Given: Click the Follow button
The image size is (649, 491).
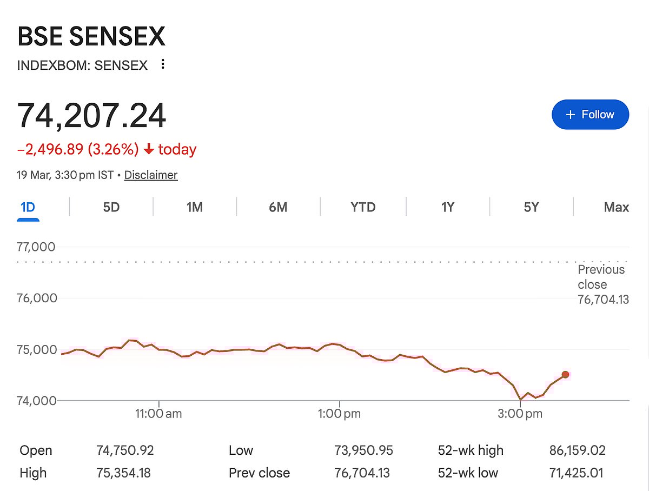Looking at the screenshot, I should 590,115.
